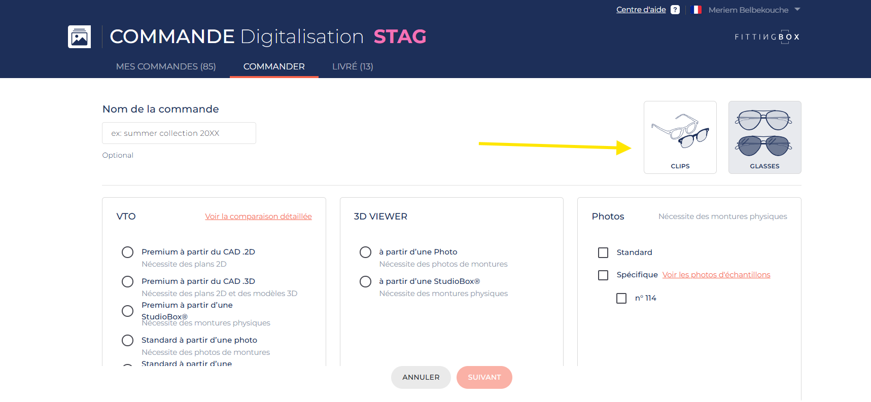Click the French flag language icon

coord(696,10)
